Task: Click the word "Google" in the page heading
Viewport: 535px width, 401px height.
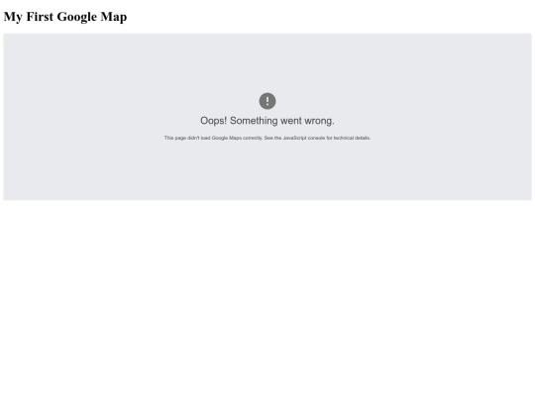Action: (x=76, y=17)
